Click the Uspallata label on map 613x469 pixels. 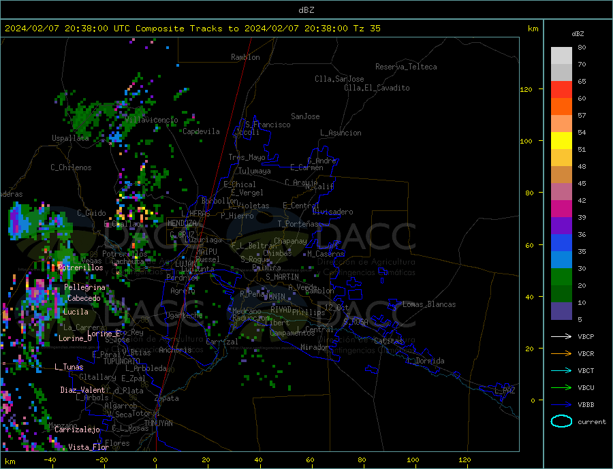coord(70,138)
